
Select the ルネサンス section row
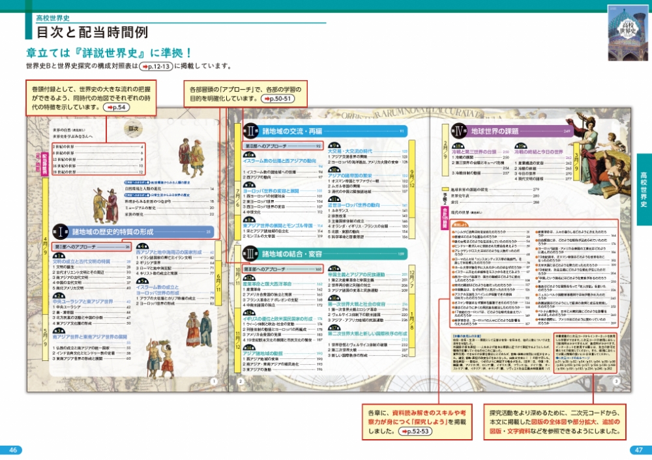coord(368,210)
